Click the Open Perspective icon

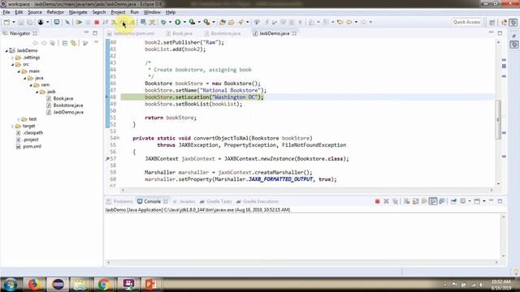pos(492,22)
